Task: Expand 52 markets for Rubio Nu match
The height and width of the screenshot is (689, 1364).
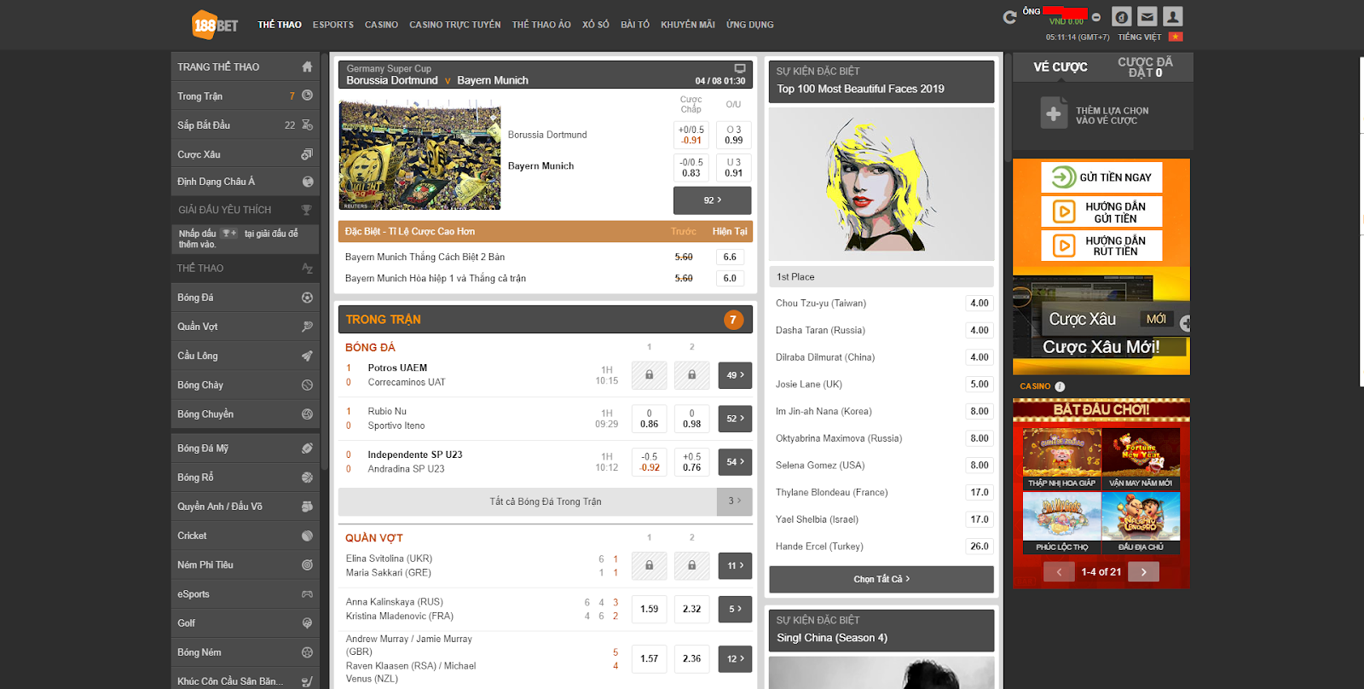Action: (735, 419)
